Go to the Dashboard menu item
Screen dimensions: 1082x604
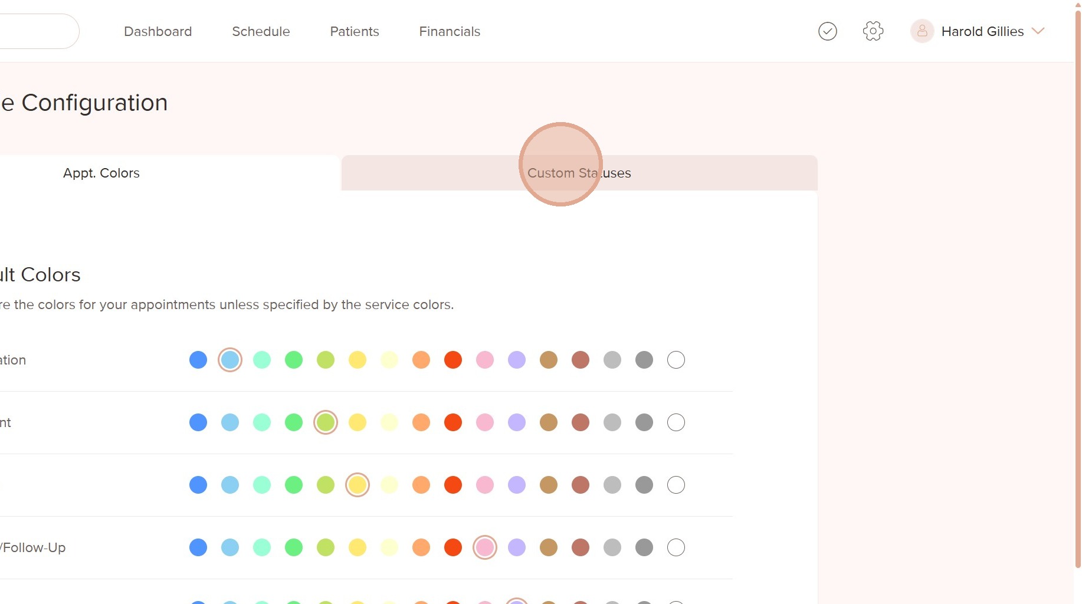pos(158,31)
